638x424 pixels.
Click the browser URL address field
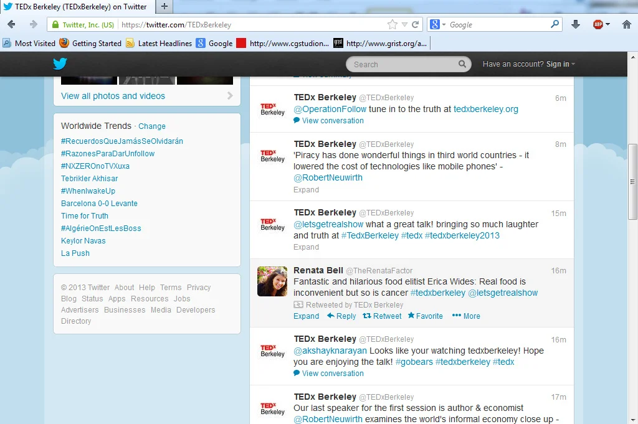pos(252,25)
